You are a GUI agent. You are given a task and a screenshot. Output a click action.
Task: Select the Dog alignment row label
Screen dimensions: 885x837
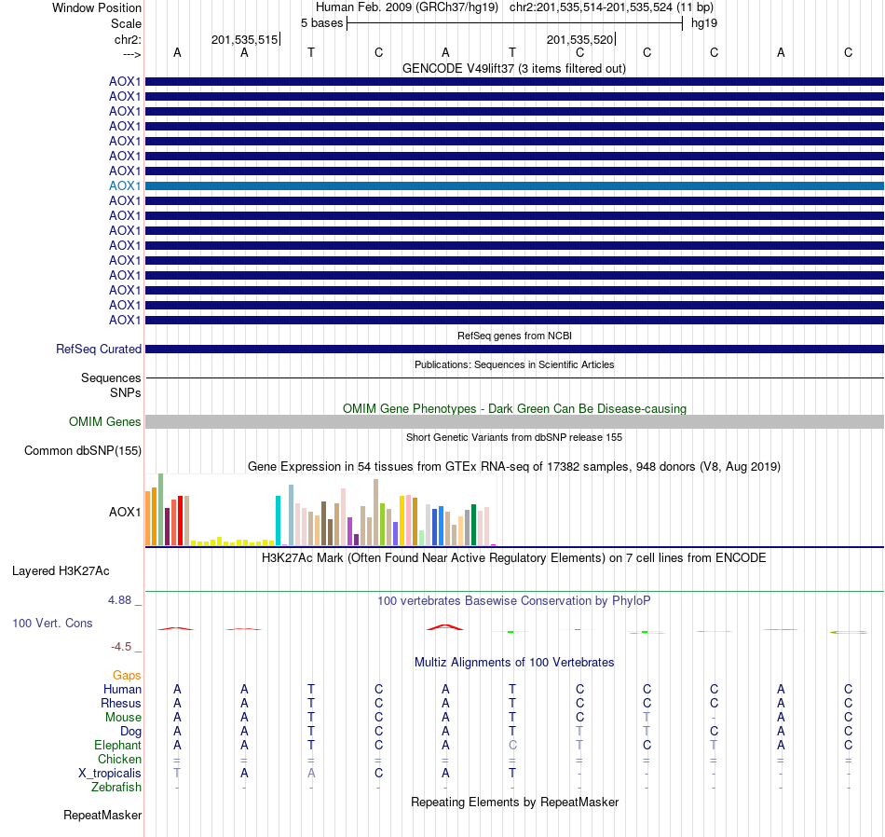(x=130, y=732)
